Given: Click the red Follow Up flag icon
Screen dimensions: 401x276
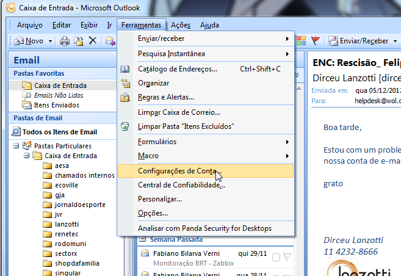Looking at the screenshot, I should [x=316, y=40].
